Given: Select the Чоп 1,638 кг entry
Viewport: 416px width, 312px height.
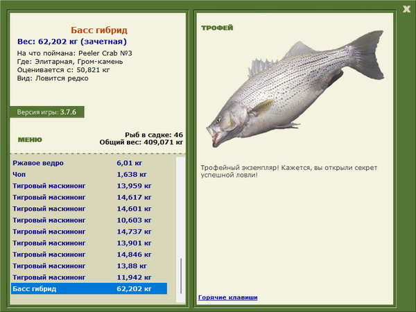Looking at the screenshot, I should tap(89, 174).
